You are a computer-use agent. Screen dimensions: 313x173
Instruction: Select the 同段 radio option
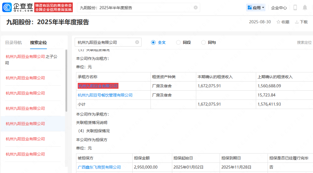pos(179,42)
